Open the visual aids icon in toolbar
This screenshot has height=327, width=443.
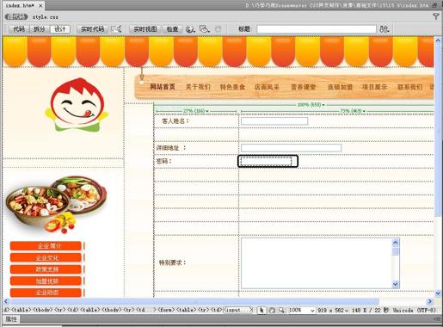tap(205, 29)
